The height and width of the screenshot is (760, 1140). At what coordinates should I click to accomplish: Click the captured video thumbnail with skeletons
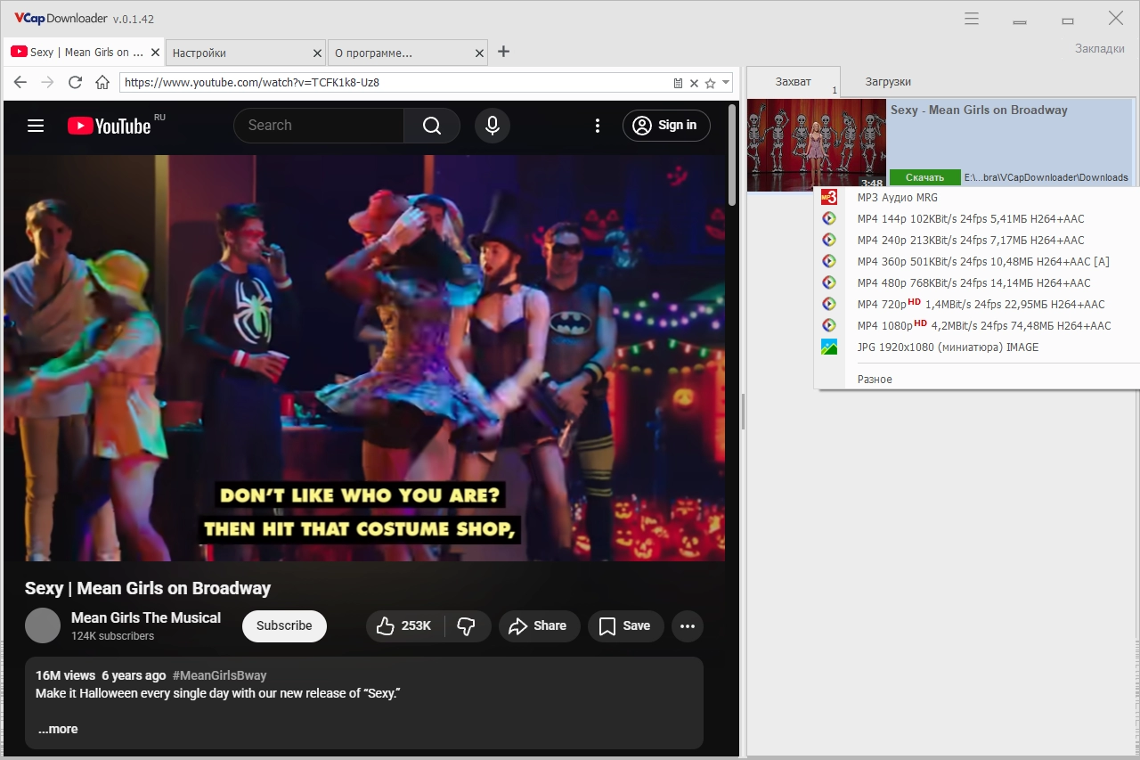(817, 145)
